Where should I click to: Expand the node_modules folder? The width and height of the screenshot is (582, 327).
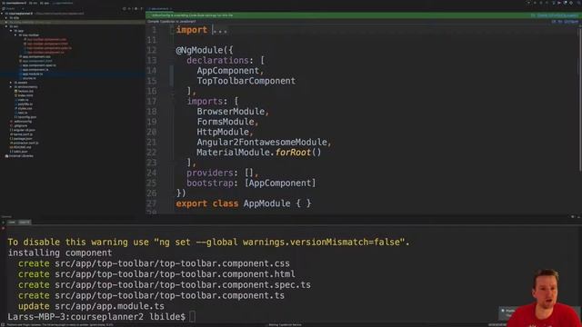(x=6, y=22)
